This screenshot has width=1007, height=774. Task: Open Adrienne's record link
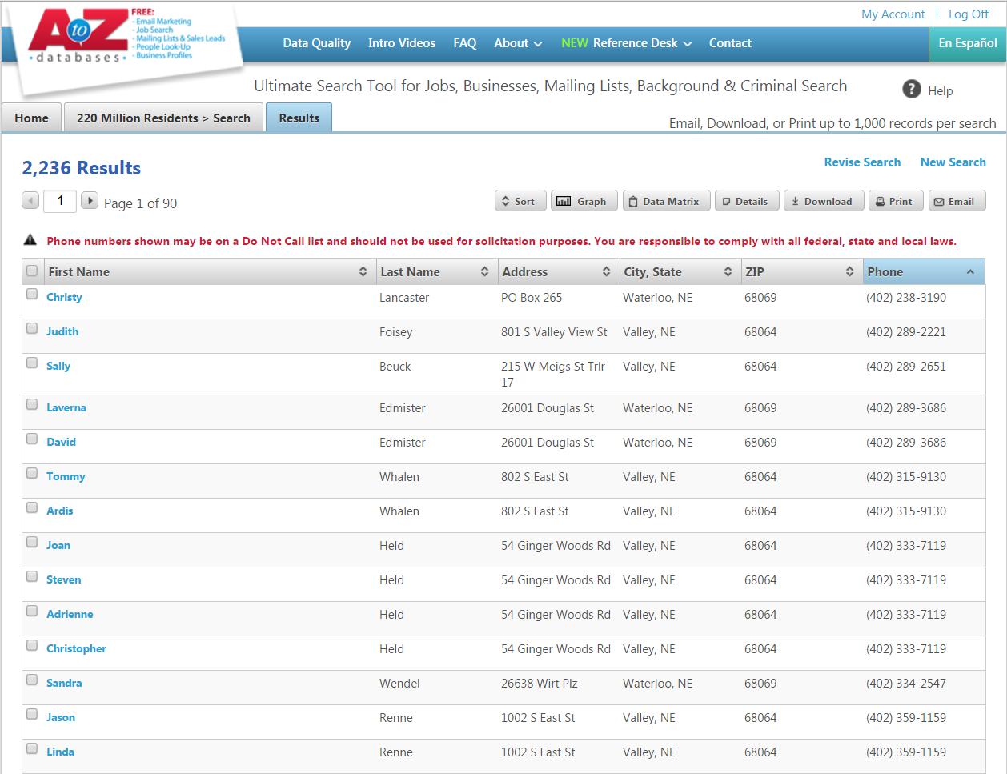point(70,614)
